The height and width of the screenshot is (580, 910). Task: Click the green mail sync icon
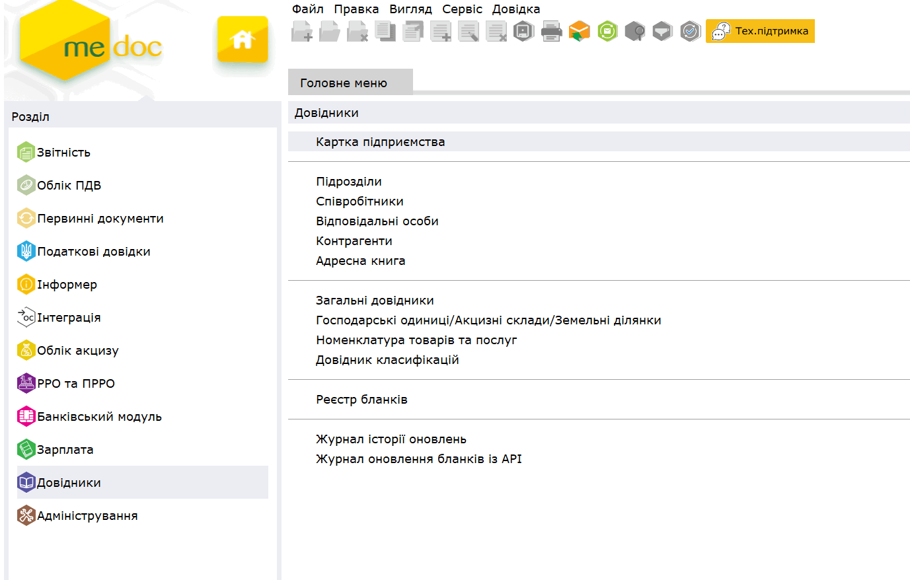pos(607,31)
